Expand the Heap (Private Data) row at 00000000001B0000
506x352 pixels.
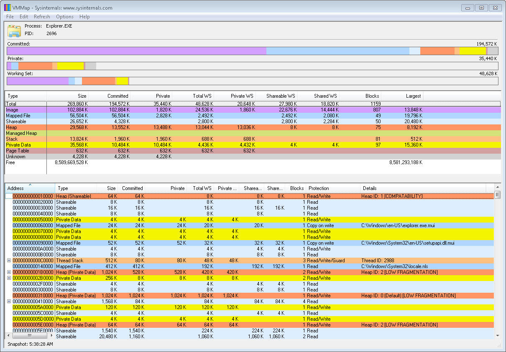pos(9,272)
